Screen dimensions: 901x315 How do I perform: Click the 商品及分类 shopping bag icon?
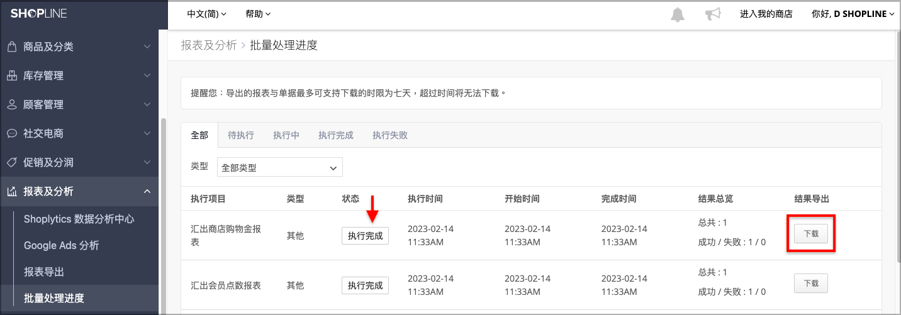(11, 47)
